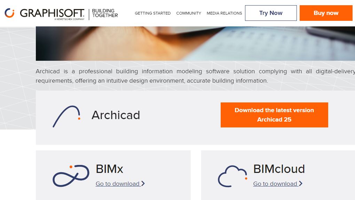Click the BIMx heading text
The width and height of the screenshot is (355, 200).
coord(109,169)
